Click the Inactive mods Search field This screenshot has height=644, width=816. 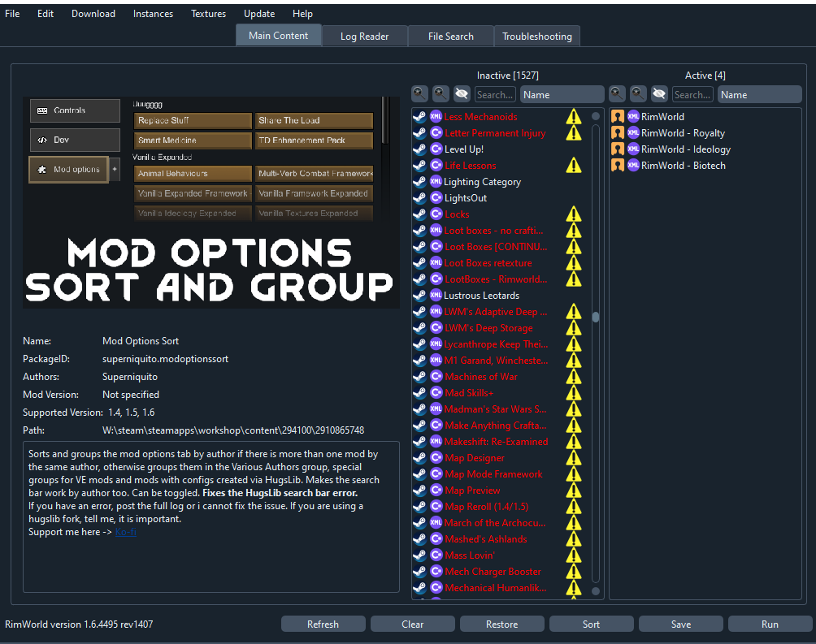tap(495, 95)
